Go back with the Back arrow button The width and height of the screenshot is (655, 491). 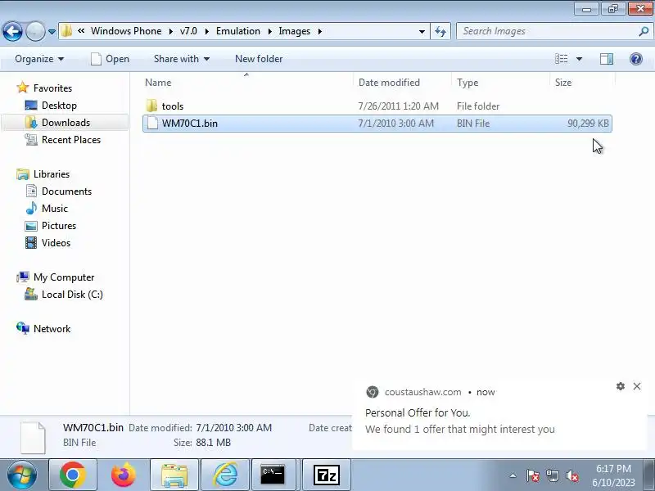pyautogui.click(x=12, y=31)
